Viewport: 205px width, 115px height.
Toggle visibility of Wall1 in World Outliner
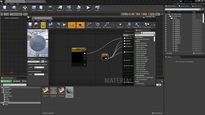tap(166, 47)
